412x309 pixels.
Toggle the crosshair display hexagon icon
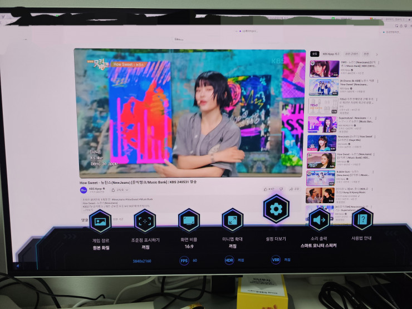[x=145, y=221]
